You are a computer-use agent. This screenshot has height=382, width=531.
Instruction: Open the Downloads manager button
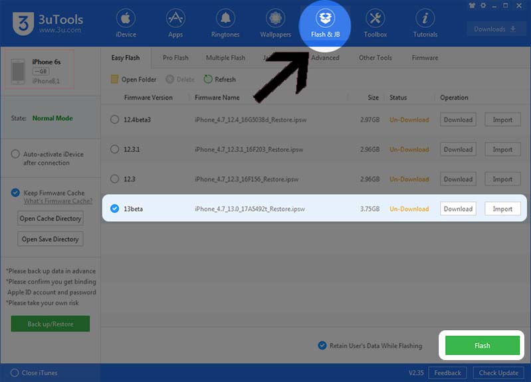pyautogui.click(x=494, y=29)
